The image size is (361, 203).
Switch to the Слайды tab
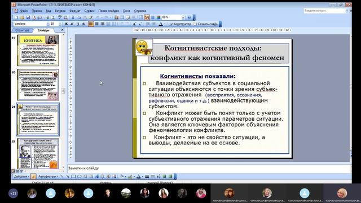pos(43,30)
